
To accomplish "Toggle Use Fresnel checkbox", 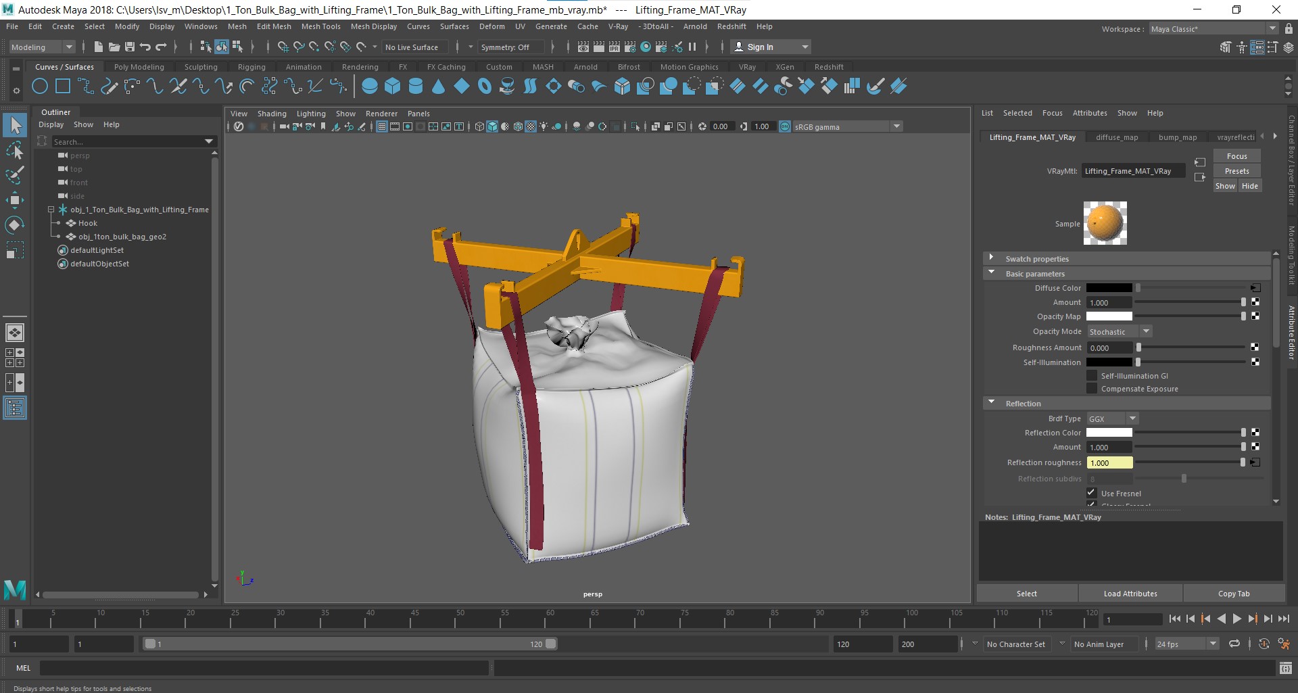I will click(1091, 493).
